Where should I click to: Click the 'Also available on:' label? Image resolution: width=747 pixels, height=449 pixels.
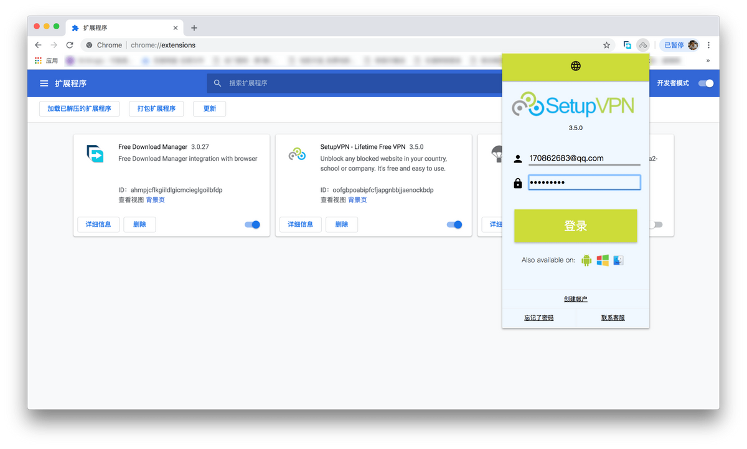[x=548, y=260]
